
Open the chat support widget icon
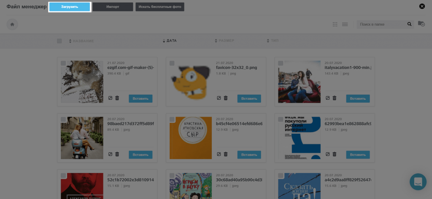pyautogui.click(x=418, y=182)
